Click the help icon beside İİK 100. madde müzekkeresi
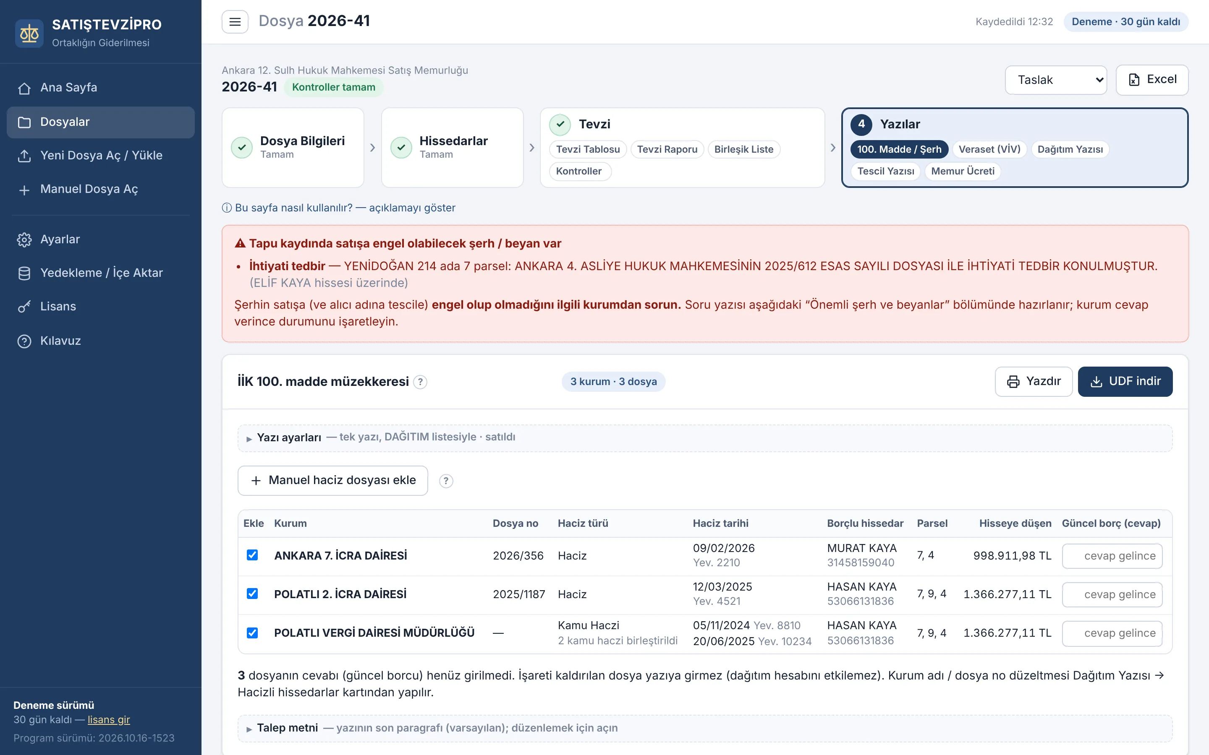This screenshot has height=755, width=1209. pos(420,382)
